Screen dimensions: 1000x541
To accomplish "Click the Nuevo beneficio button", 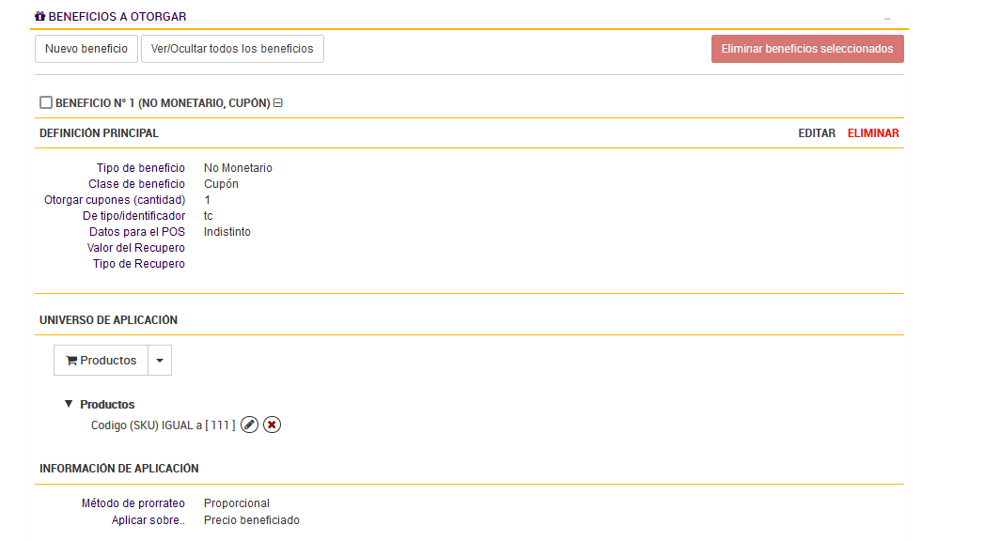I will 86,49.
